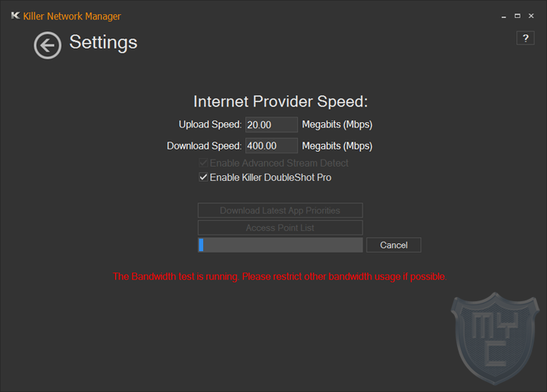
Task: Click the Internet Provider Speed heading
Action: [x=281, y=102]
